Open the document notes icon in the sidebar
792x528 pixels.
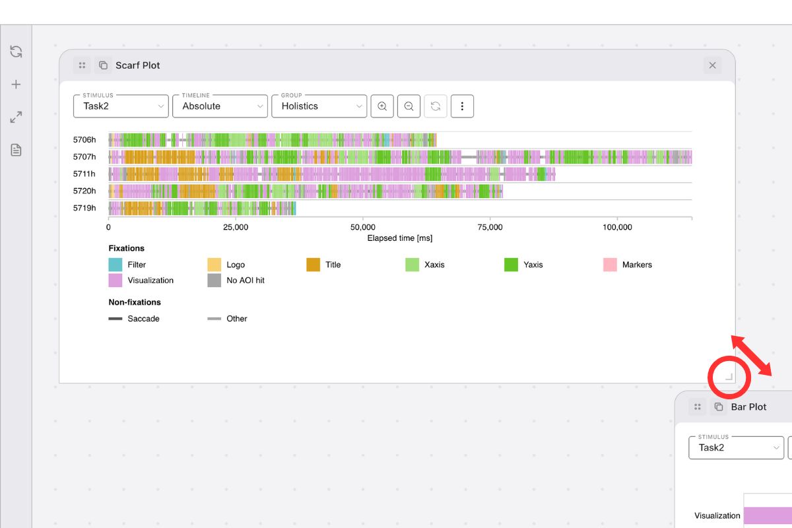[16, 150]
